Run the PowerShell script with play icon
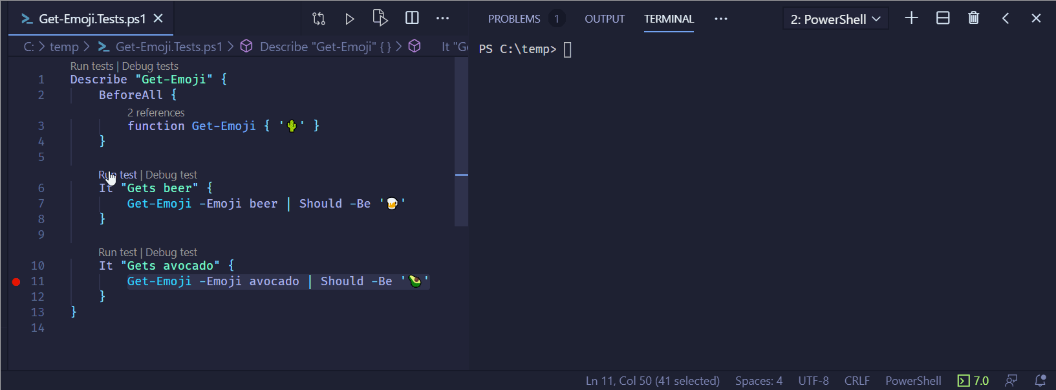The image size is (1056, 390). (350, 19)
